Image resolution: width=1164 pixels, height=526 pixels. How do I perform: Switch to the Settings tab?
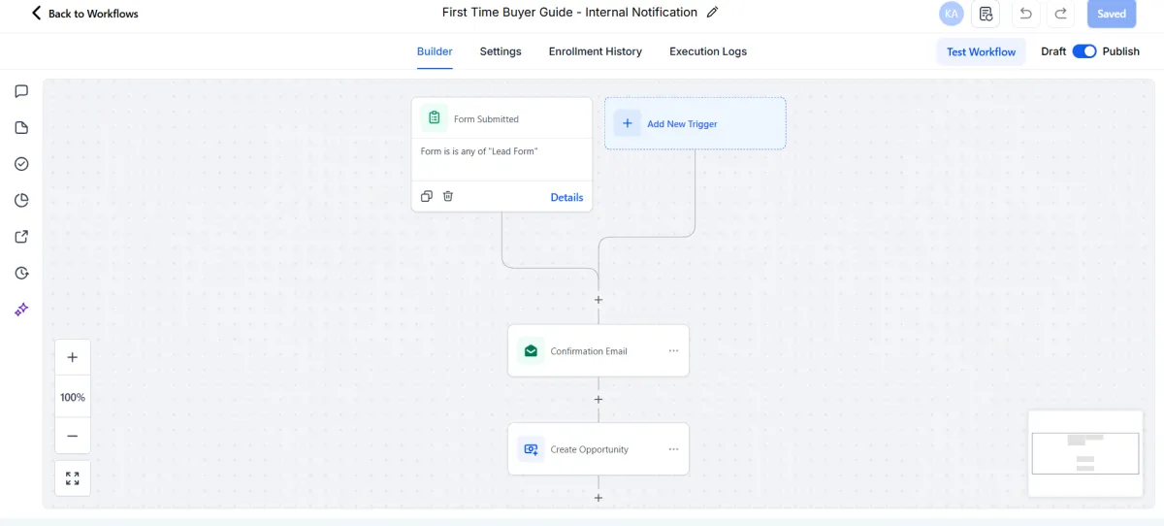pyautogui.click(x=501, y=51)
